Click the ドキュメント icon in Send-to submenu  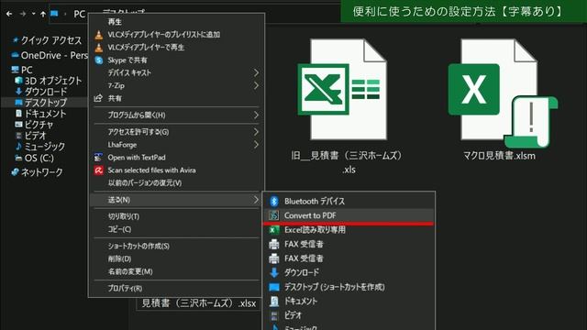point(274,302)
